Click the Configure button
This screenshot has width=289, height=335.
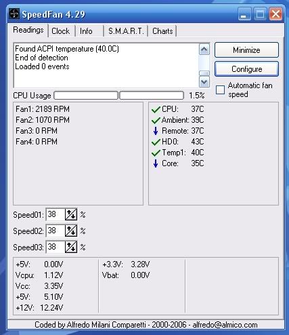coord(246,69)
